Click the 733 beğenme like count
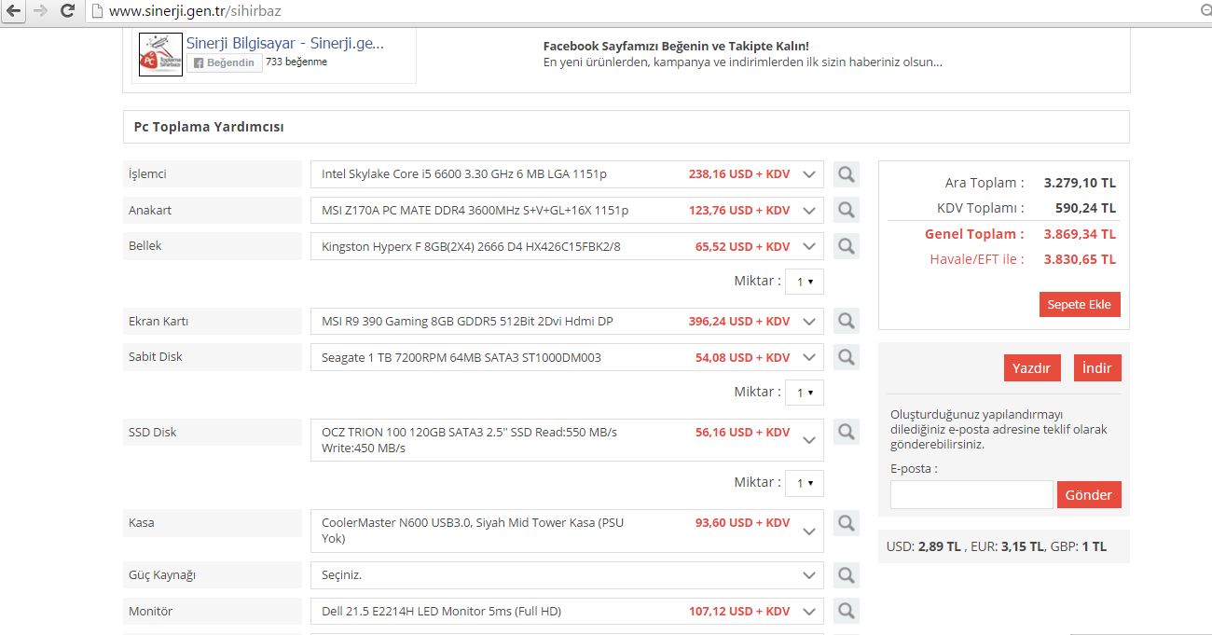This screenshot has height=635, width=1212. point(296,62)
